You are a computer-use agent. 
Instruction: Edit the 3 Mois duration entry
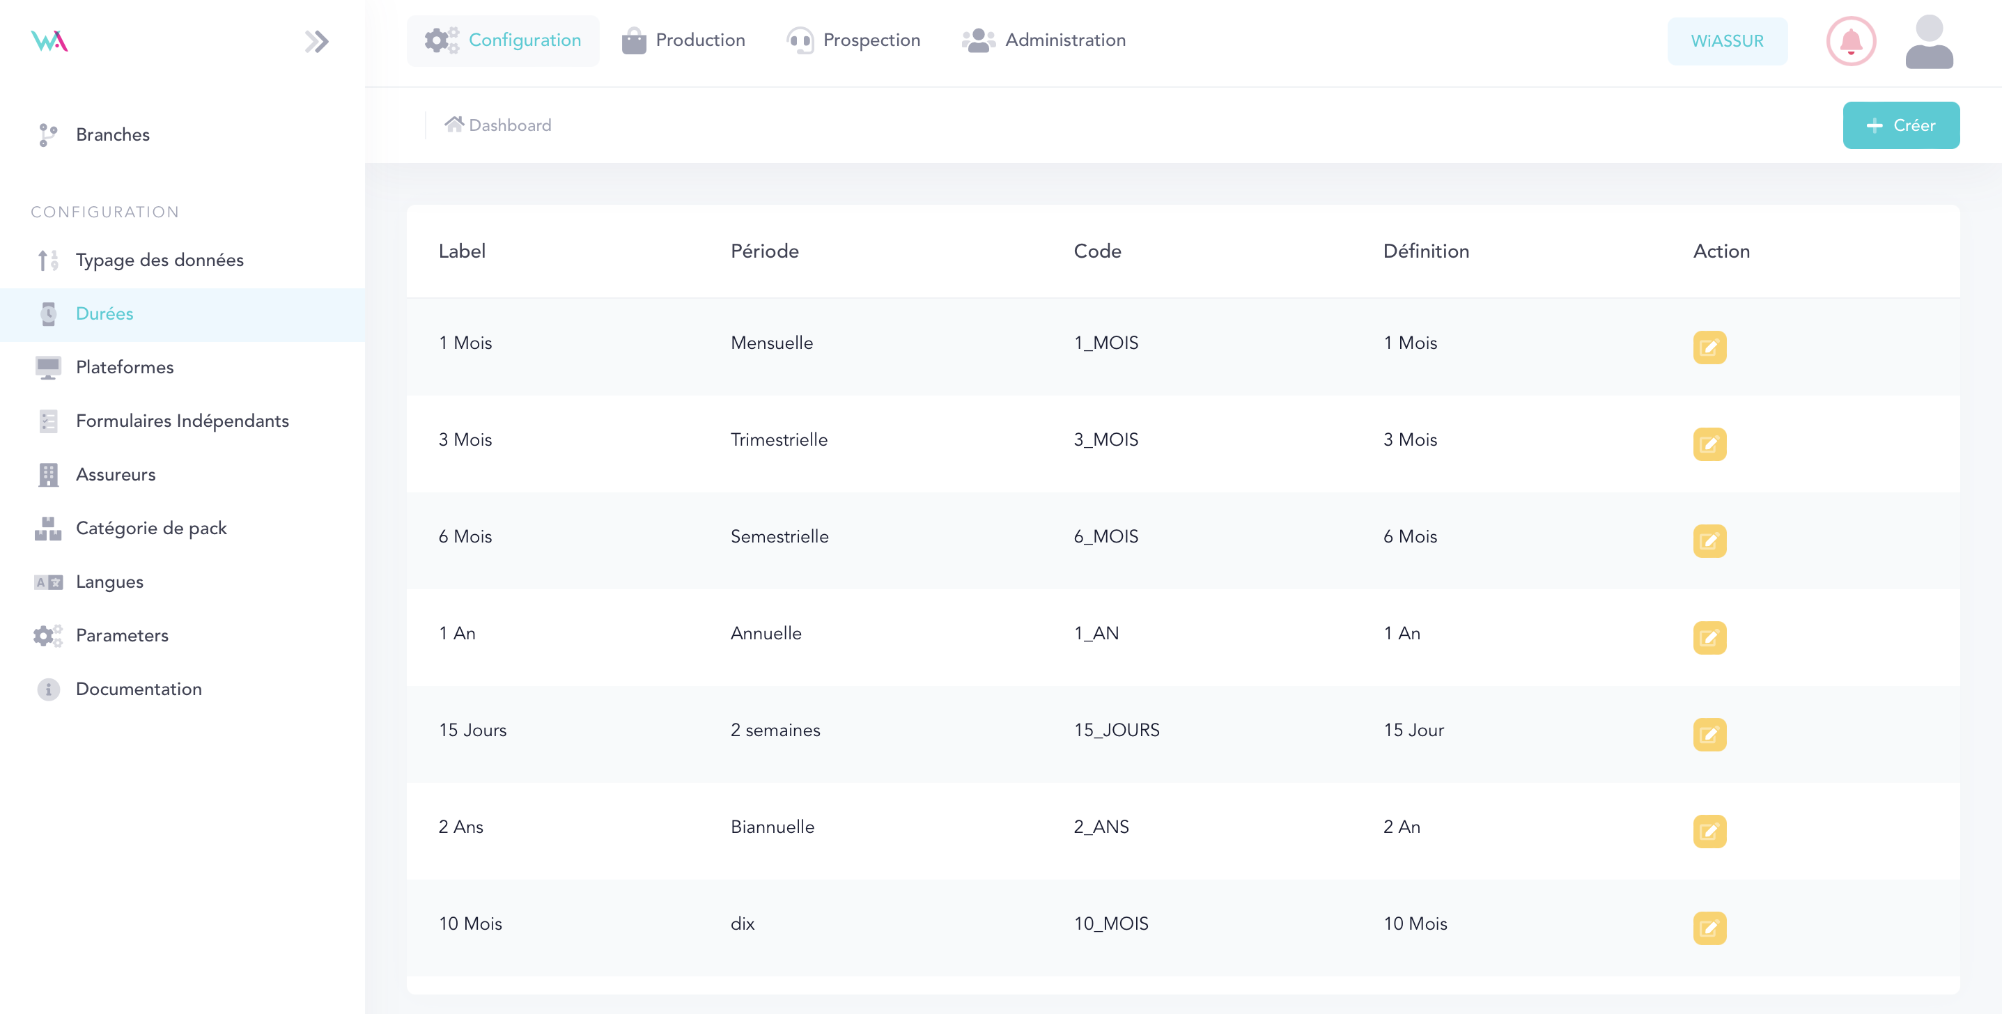coord(1709,444)
